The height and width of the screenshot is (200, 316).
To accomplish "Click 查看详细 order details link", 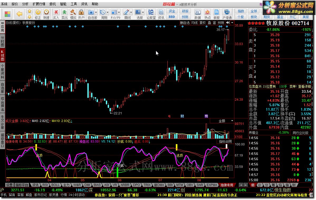I will [x=304, y=86].
